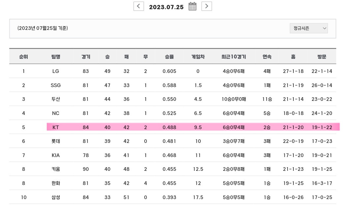Select team name 삼성
Viewport: 356px width, 205px height.
click(56, 197)
